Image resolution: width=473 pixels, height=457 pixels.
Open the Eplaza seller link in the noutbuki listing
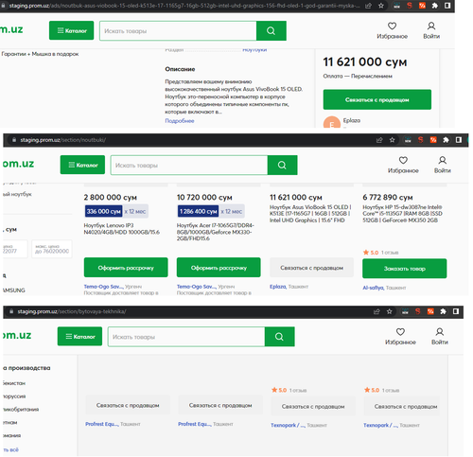pos(278,287)
